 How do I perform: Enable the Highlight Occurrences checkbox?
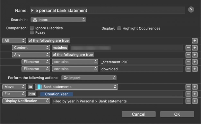[119, 28]
